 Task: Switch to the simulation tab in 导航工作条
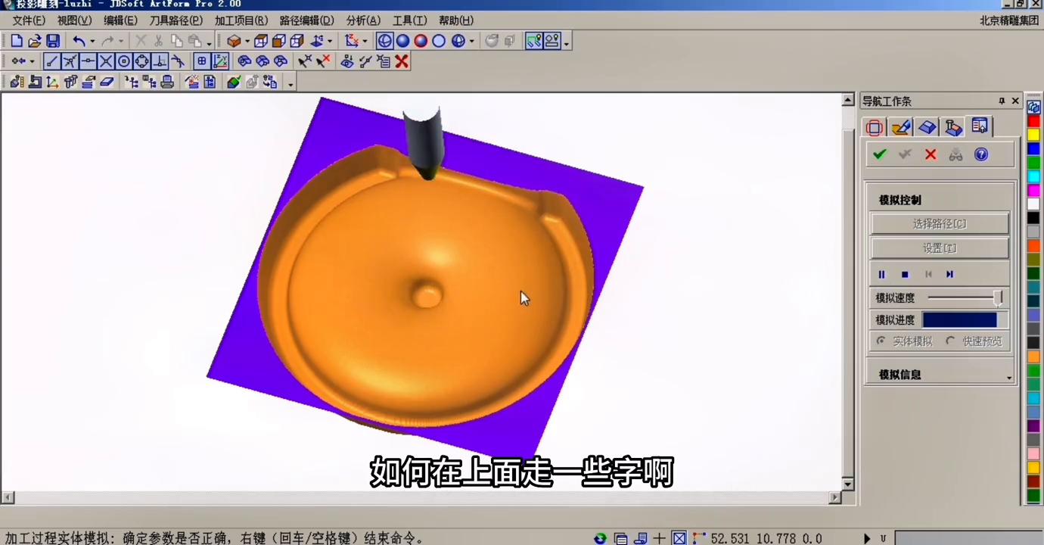(978, 126)
